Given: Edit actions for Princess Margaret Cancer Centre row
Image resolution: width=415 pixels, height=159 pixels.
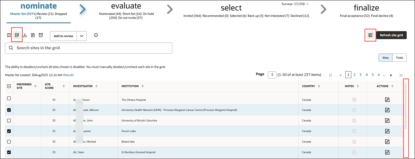Looking at the screenshot, I should coord(387,110).
